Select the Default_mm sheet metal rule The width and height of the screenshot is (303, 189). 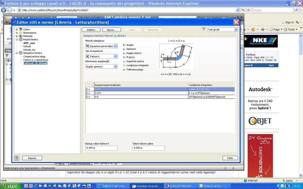click(29, 50)
